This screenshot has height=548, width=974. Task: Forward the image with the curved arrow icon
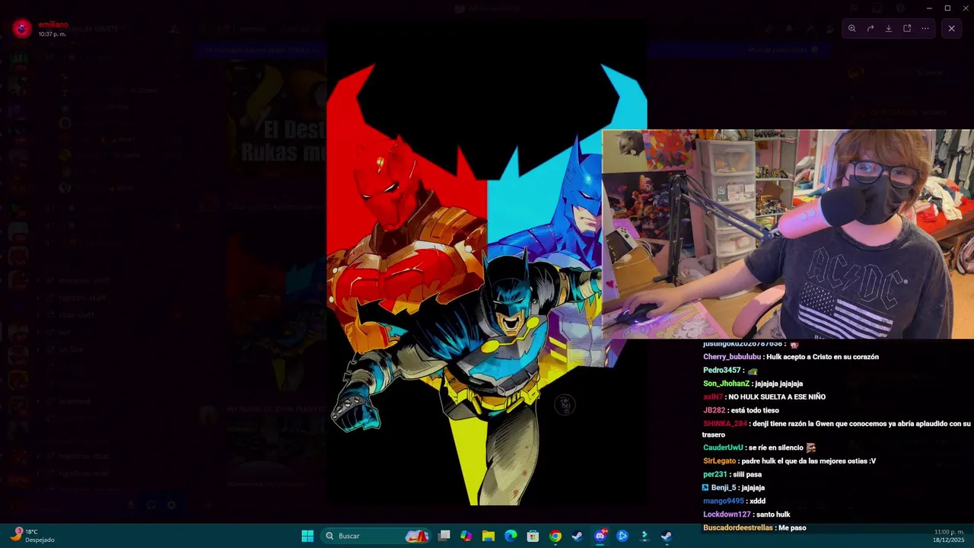(870, 28)
